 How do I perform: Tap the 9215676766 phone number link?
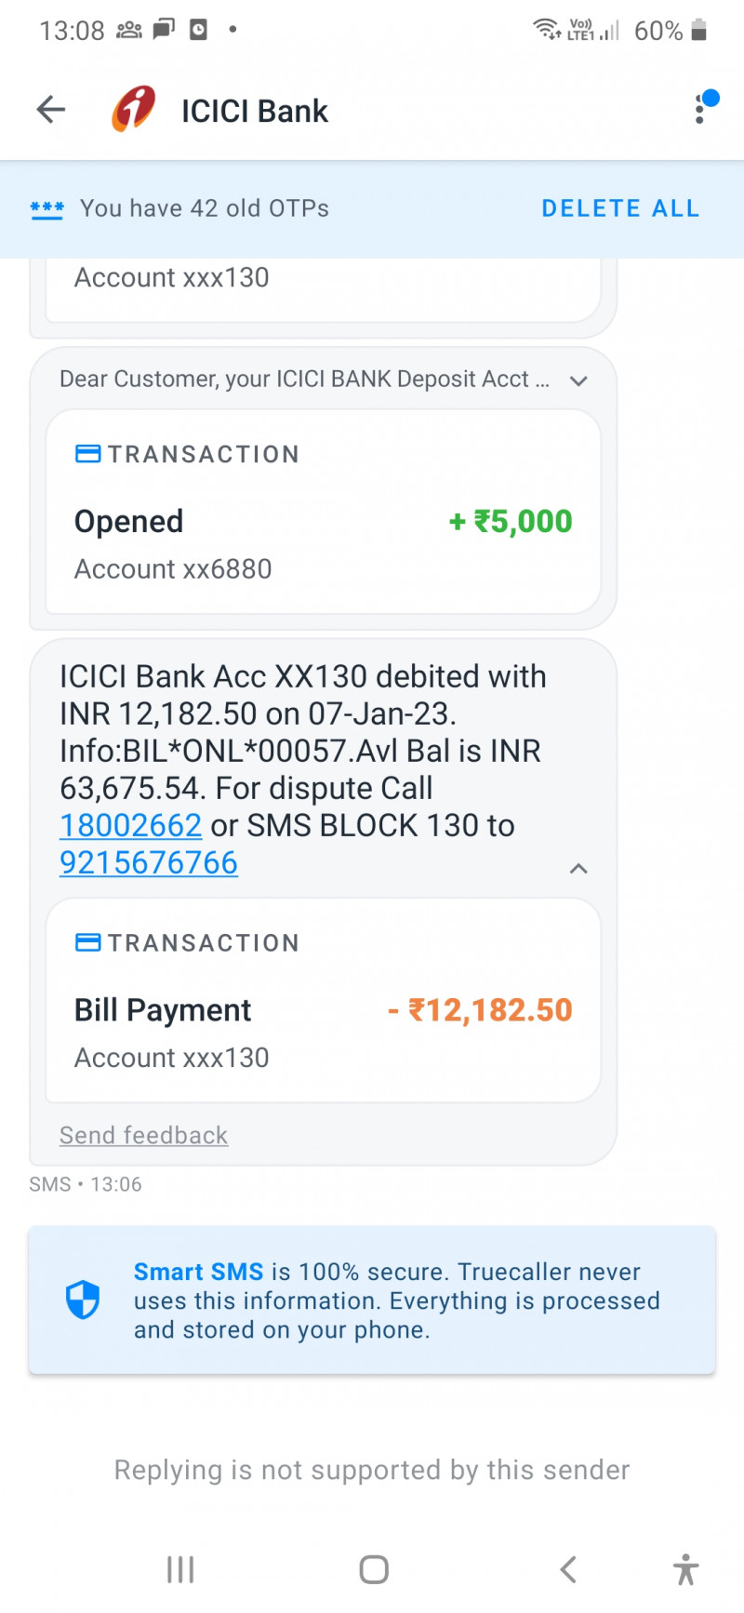click(x=149, y=863)
